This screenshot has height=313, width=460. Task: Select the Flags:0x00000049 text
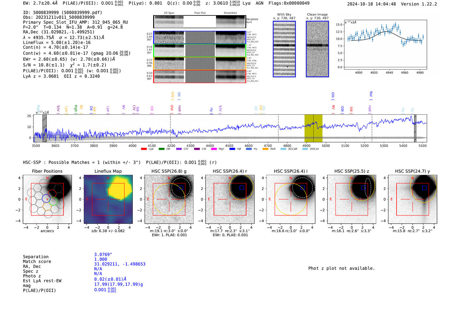click(x=289, y=3)
